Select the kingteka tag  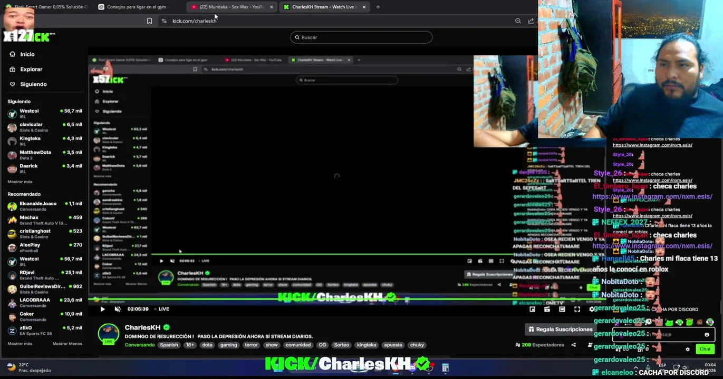click(x=367, y=345)
